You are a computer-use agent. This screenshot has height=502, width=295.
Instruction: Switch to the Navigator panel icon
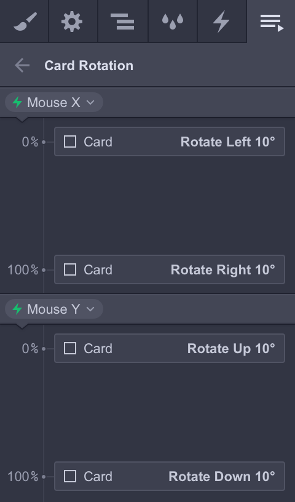coord(122,21)
